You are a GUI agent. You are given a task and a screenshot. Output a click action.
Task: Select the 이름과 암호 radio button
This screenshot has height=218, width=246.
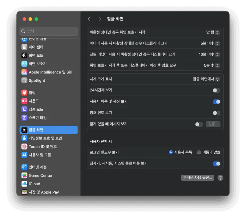click(199, 152)
